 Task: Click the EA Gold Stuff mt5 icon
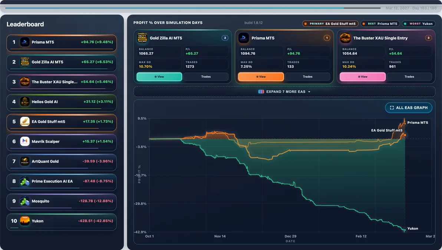(x=25, y=121)
